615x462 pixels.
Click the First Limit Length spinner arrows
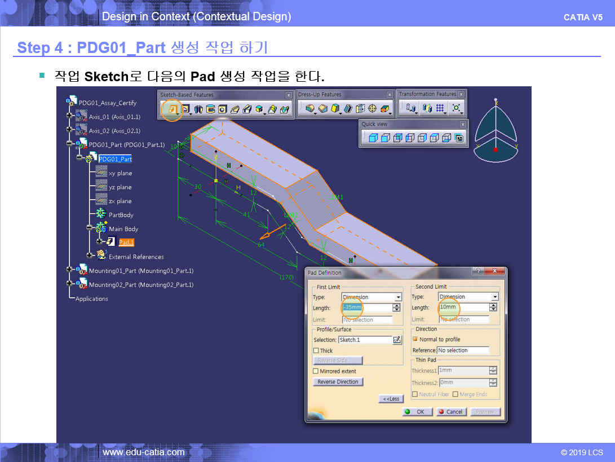[x=396, y=307]
